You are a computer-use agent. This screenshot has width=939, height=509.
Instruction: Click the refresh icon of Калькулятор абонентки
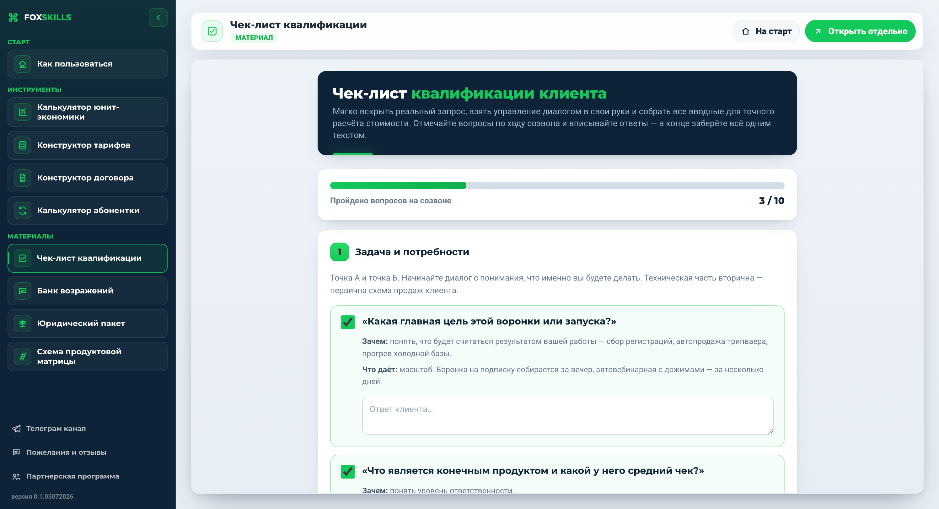click(23, 210)
